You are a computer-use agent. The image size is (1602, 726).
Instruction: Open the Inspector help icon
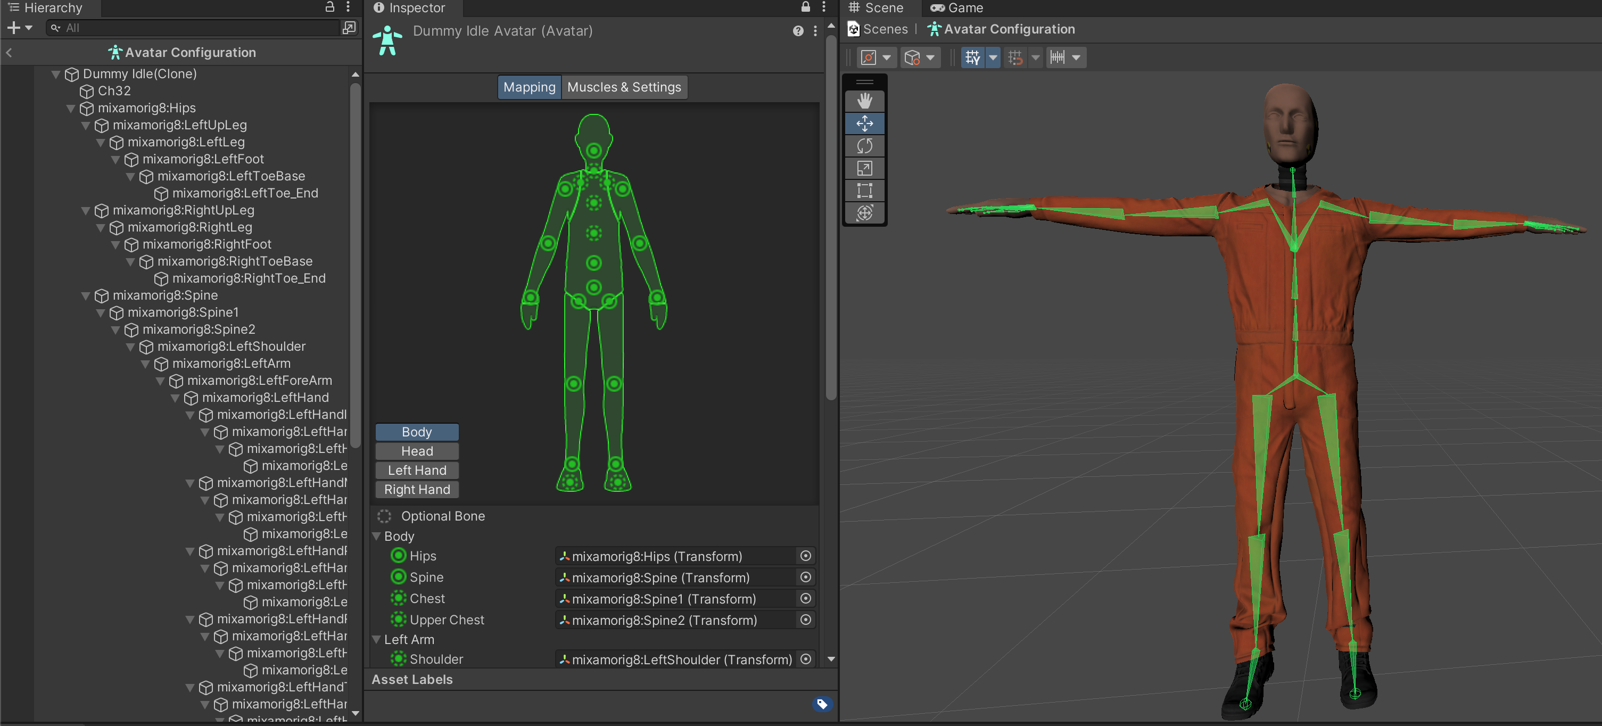pos(798,31)
